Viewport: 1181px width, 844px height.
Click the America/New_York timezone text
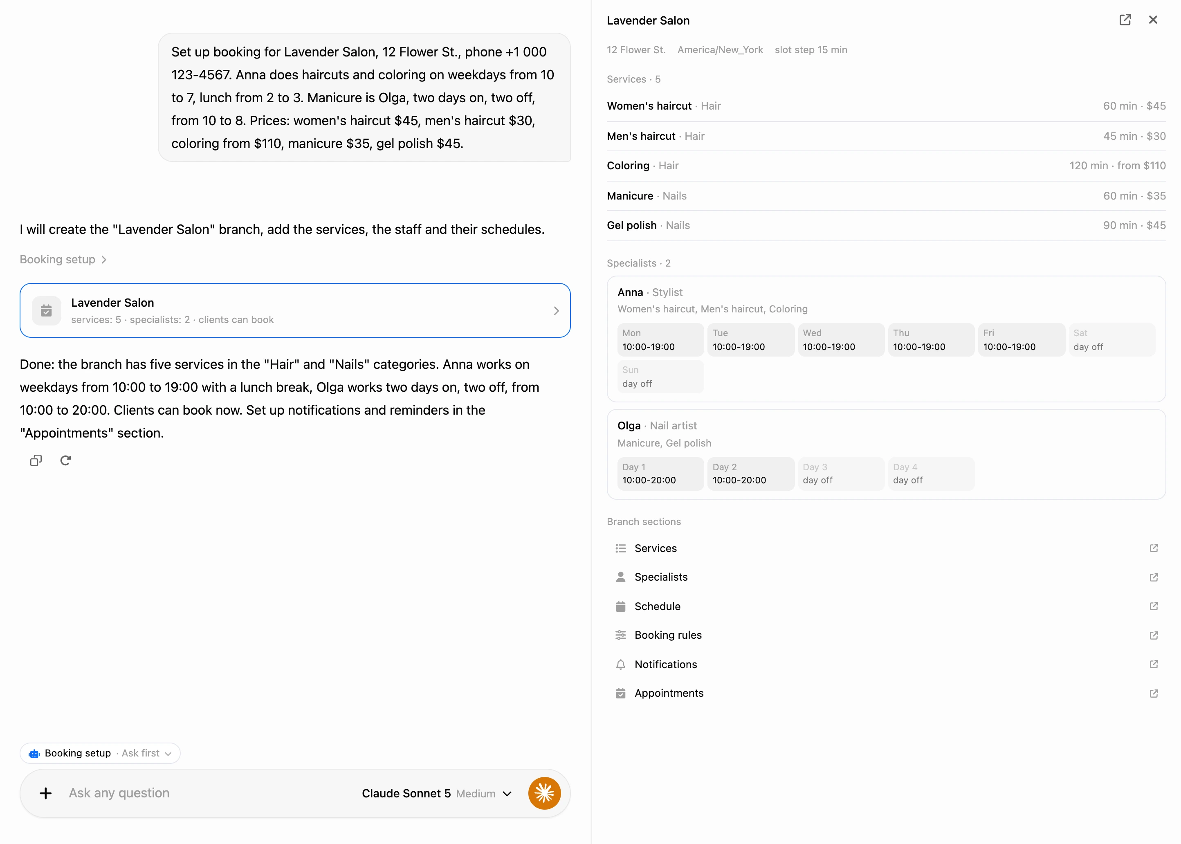[x=720, y=50]
